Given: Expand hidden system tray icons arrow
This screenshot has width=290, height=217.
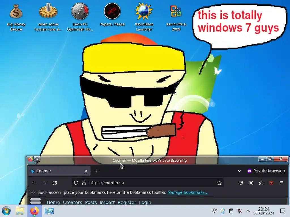Looking at the screenshot, I should tap(248, 211).
